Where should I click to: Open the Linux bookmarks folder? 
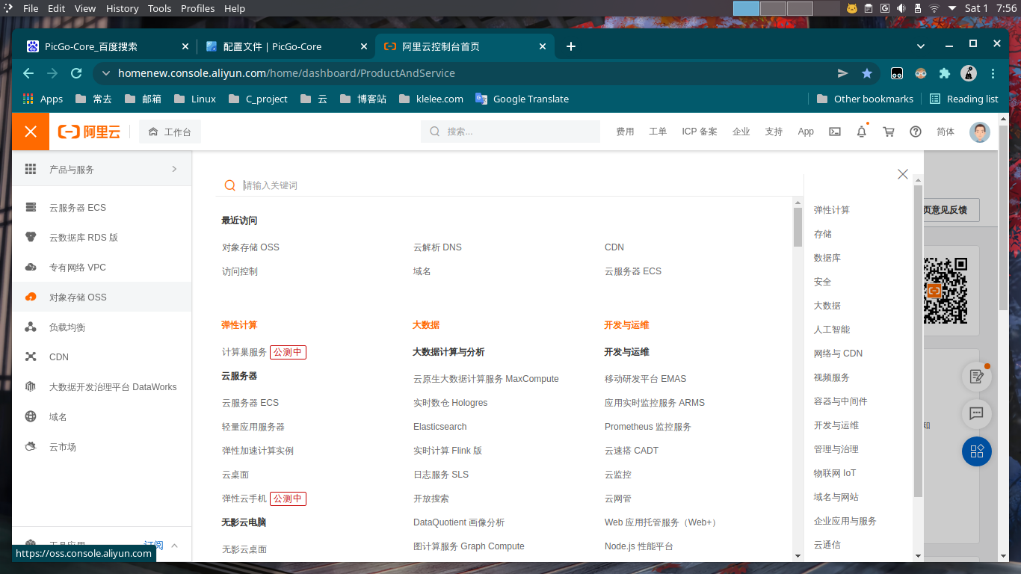194,99
